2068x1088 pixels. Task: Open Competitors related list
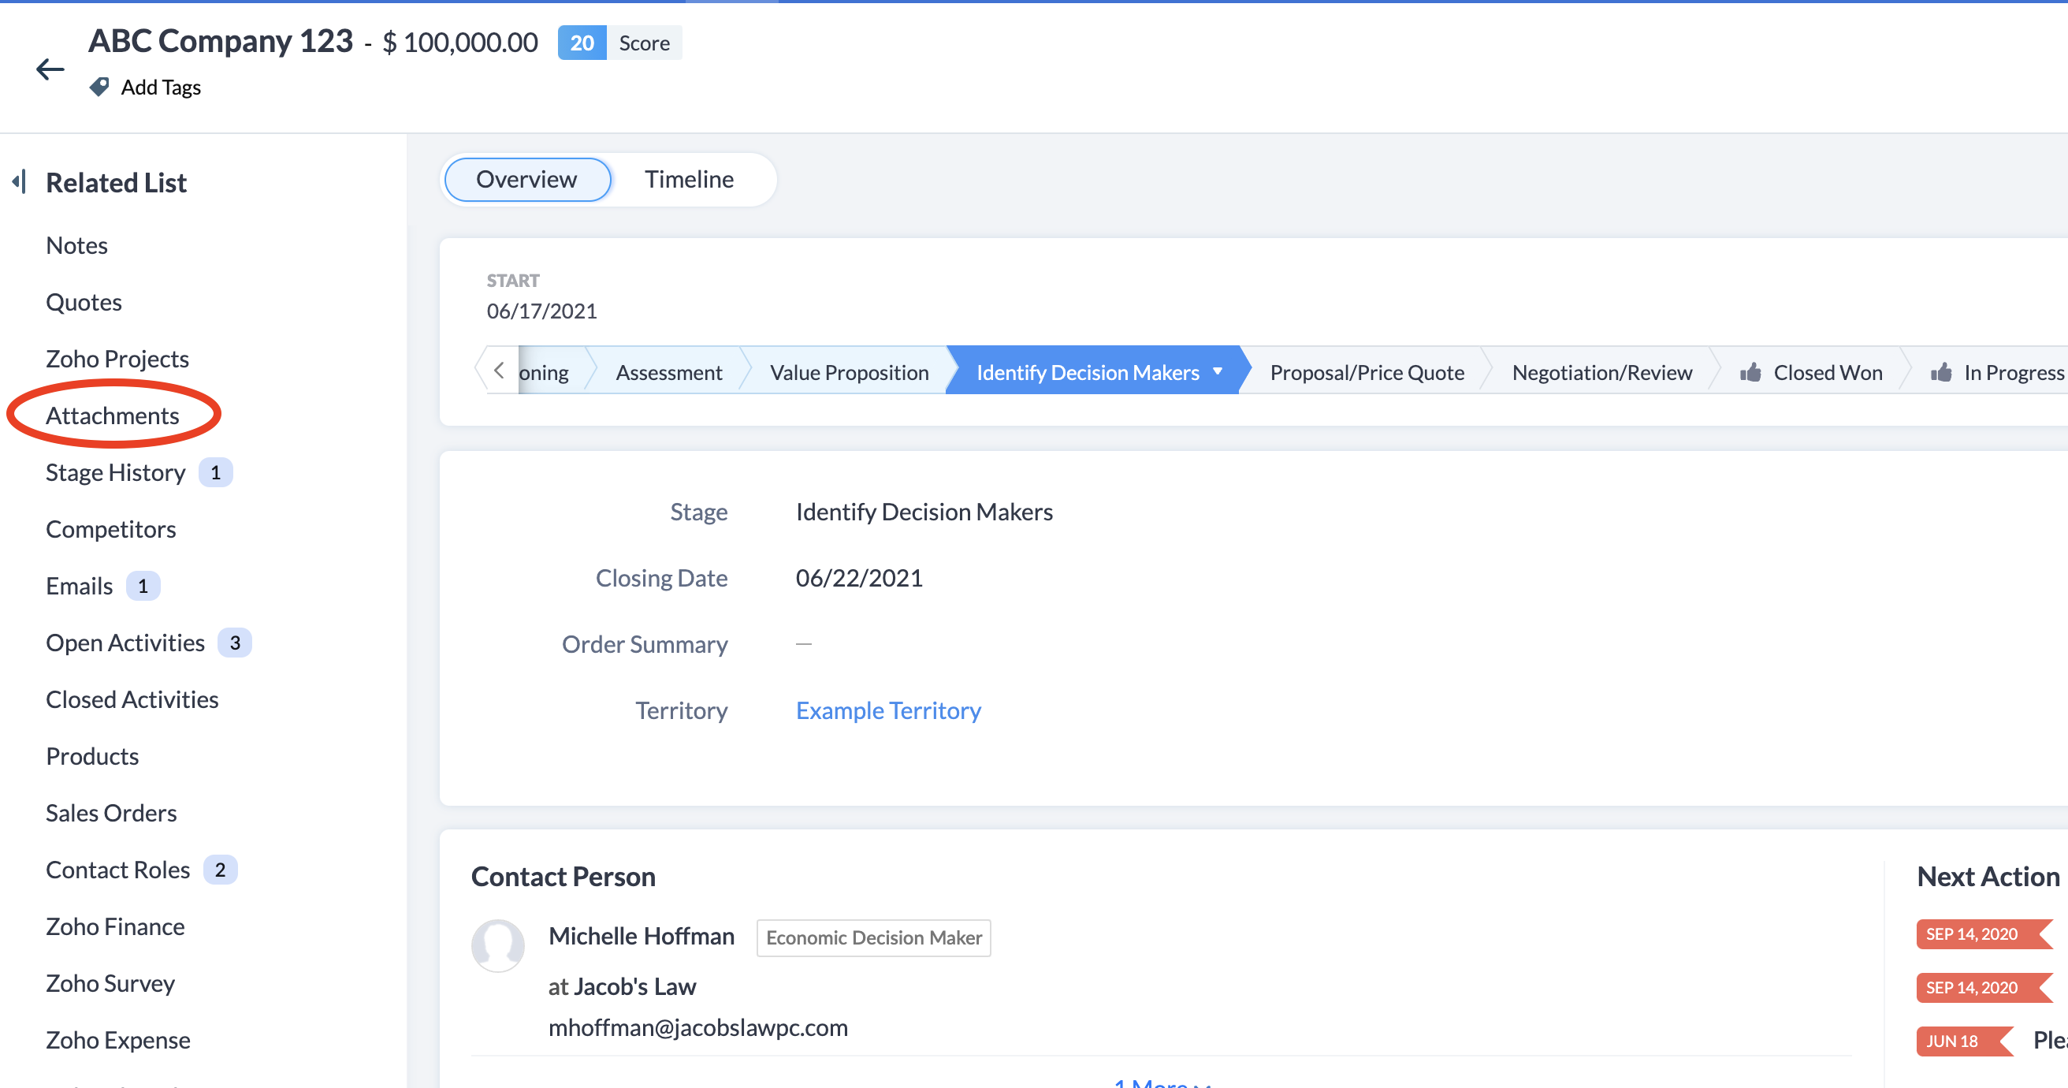[111, 529]
